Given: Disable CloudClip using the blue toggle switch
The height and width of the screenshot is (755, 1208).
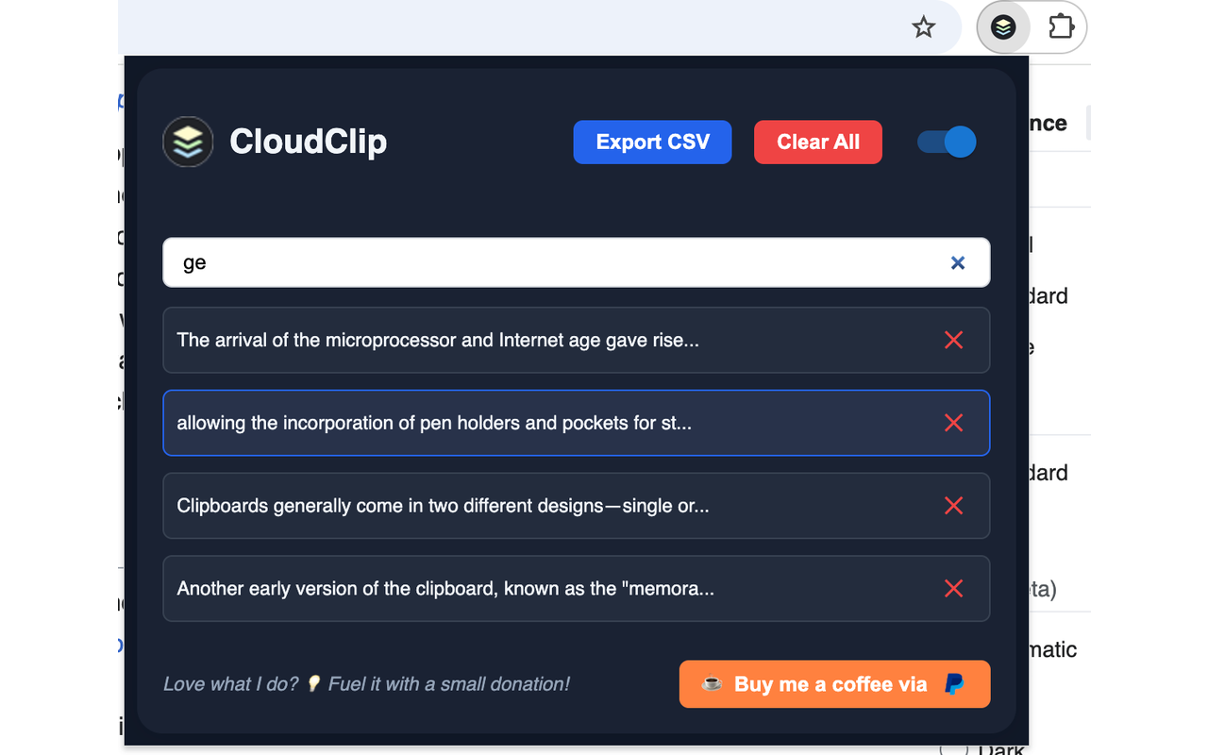Looking at the screenshot, I should 946,142.
